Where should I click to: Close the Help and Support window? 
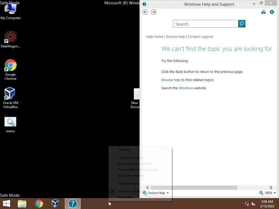click(x=271, y=3)
